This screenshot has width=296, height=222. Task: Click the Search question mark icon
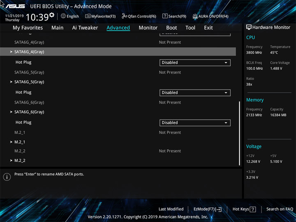click(165, 16)
